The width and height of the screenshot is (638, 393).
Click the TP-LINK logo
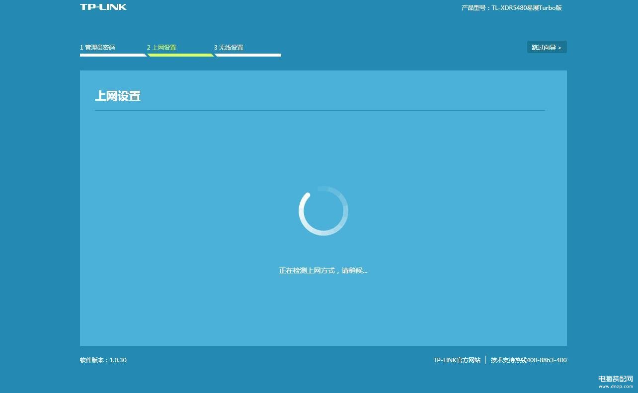tap(103, 7)
